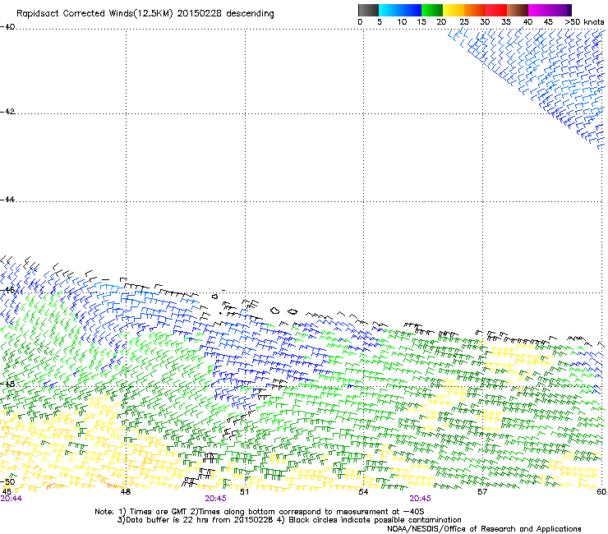The height and width of the screenshot is (534, 608).
Task: Click the note 'Black circles indicate possible contamination'
Action: pos(375,520)
